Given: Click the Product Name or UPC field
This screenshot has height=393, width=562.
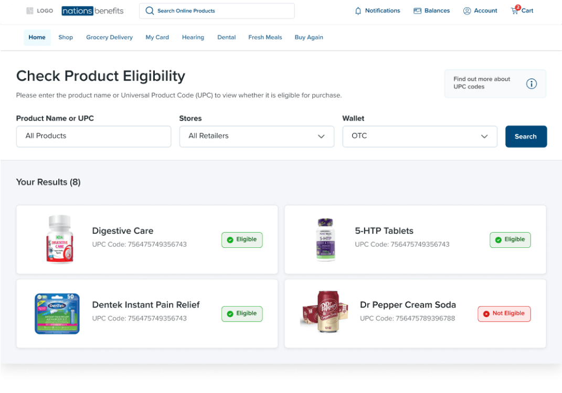Looking at the screenshot, I should click(93, 136).
